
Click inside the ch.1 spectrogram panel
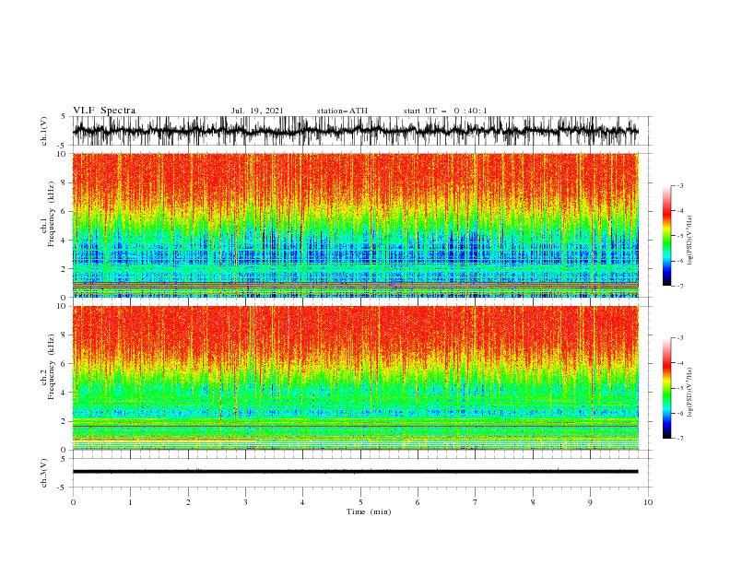[356, 225]
